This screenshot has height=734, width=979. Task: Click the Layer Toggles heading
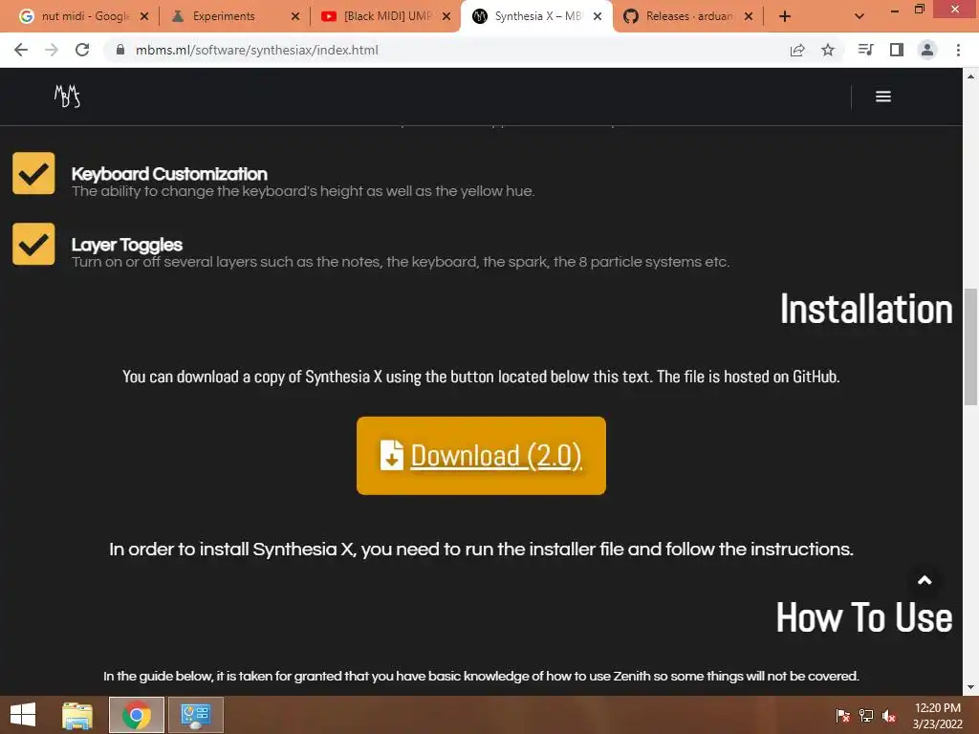pos(127,245)
